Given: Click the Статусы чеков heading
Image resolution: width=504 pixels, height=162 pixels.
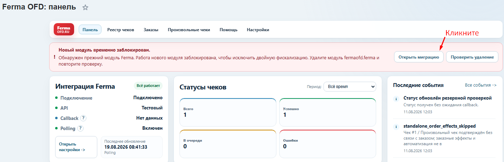Looking at the screenshot, I should point(203,87).
